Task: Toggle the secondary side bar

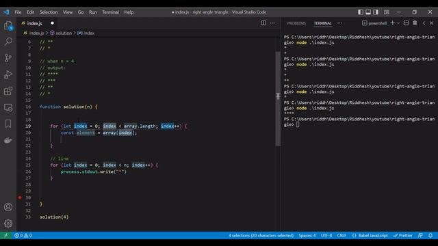Action: (x=376, y=12)
